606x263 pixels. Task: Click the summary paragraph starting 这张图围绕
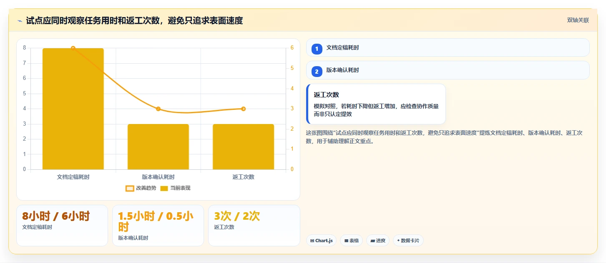[444, 137]
